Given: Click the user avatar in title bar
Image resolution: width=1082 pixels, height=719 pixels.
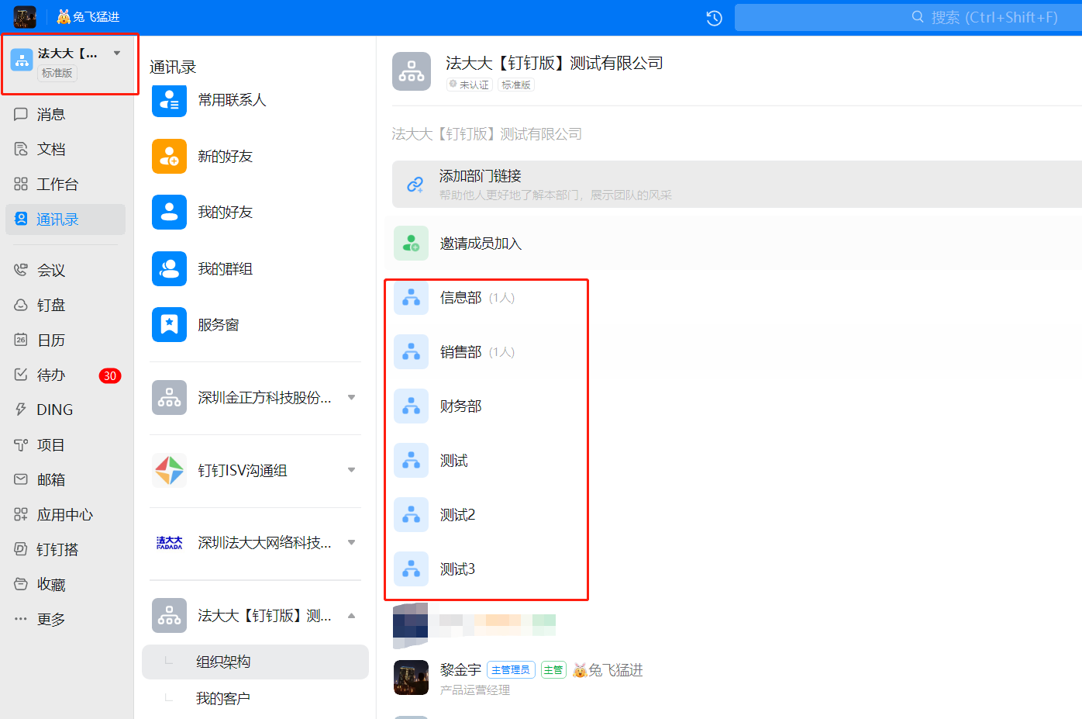Looking at the screenshot, I should (25, 17).
